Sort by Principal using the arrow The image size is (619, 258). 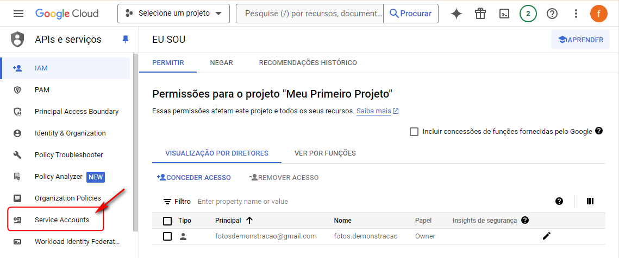point(249,221)
